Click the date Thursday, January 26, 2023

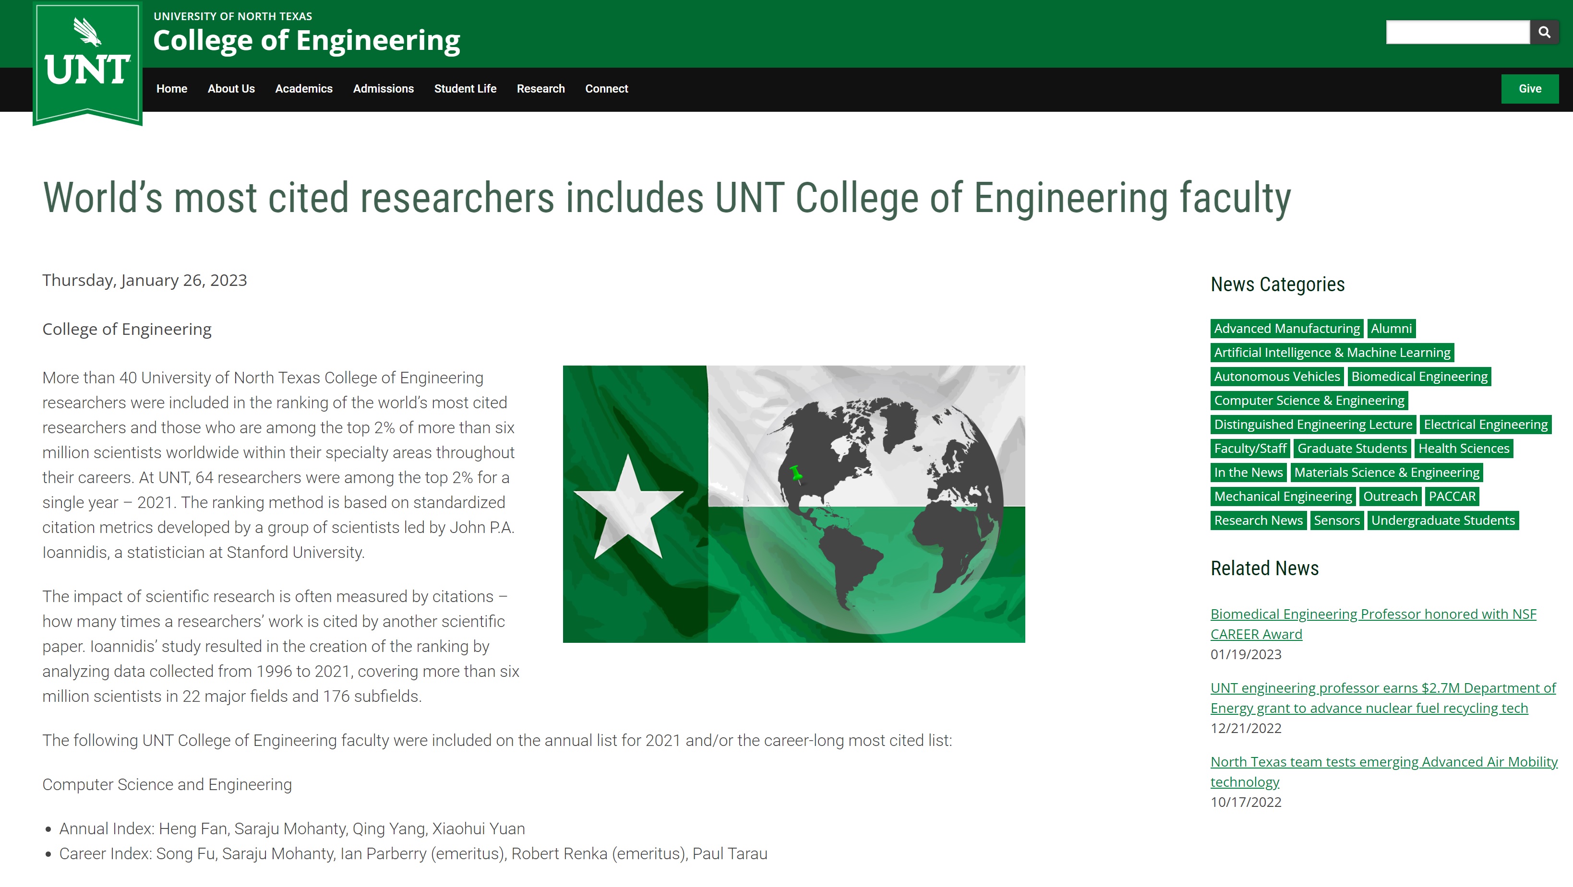pos(144,280)
